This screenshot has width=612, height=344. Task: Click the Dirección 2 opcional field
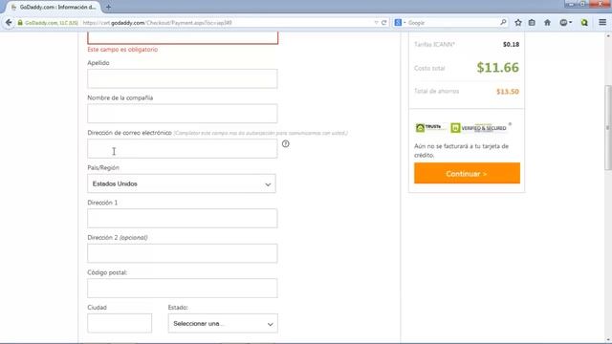(x=183, y=253)
